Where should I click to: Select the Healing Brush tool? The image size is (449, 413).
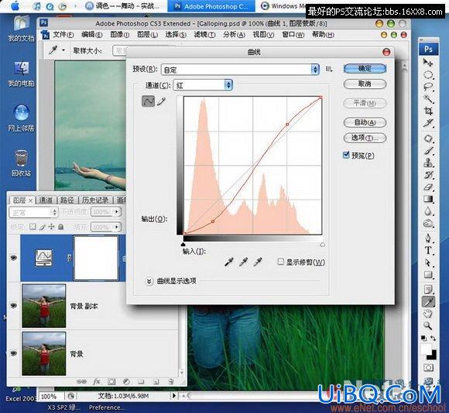(428, 139)
